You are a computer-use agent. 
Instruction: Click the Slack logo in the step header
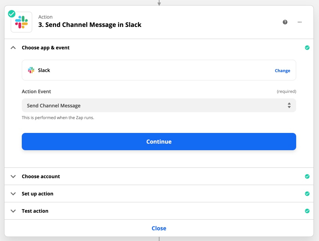(x=21, y=22)
